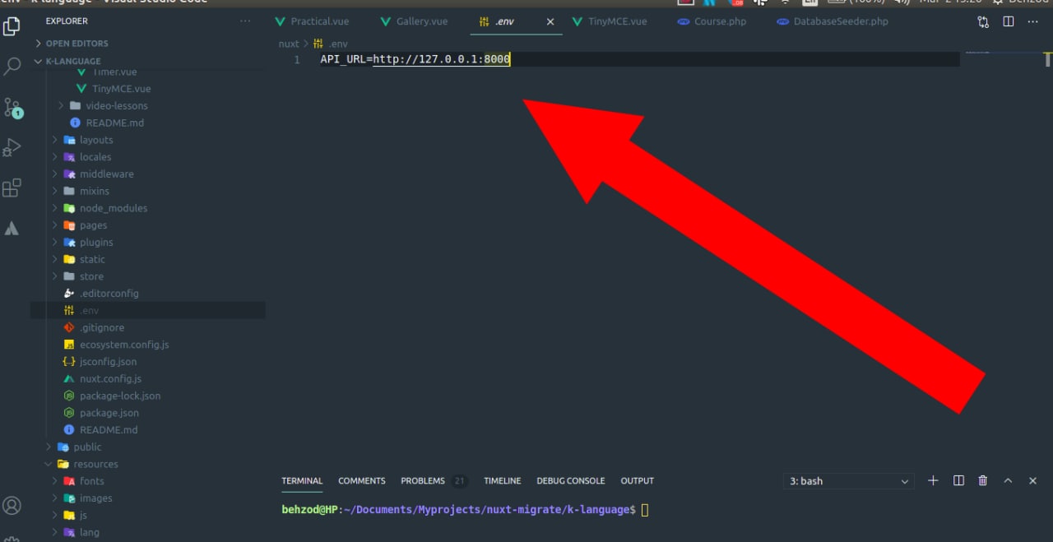The height and width of the screenshot is (542, 1053).
Task: Select the TERMINAL panel tab
Action: point(302,480)
